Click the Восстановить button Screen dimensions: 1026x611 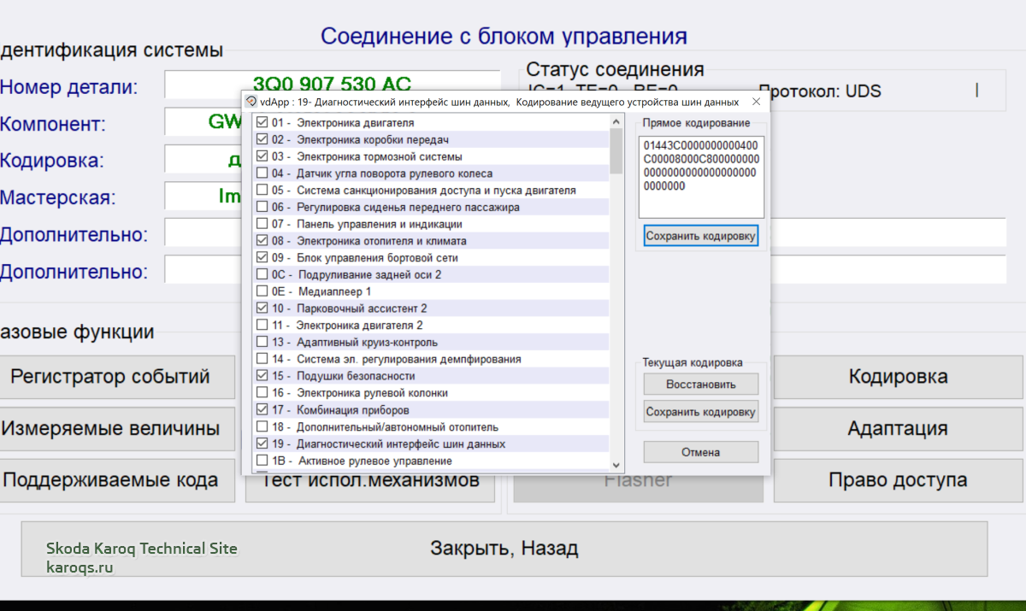click(700, 385)
